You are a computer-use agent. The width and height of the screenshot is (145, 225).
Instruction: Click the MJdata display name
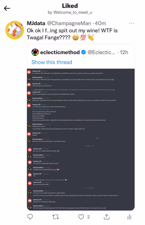(x=36, y=23)
